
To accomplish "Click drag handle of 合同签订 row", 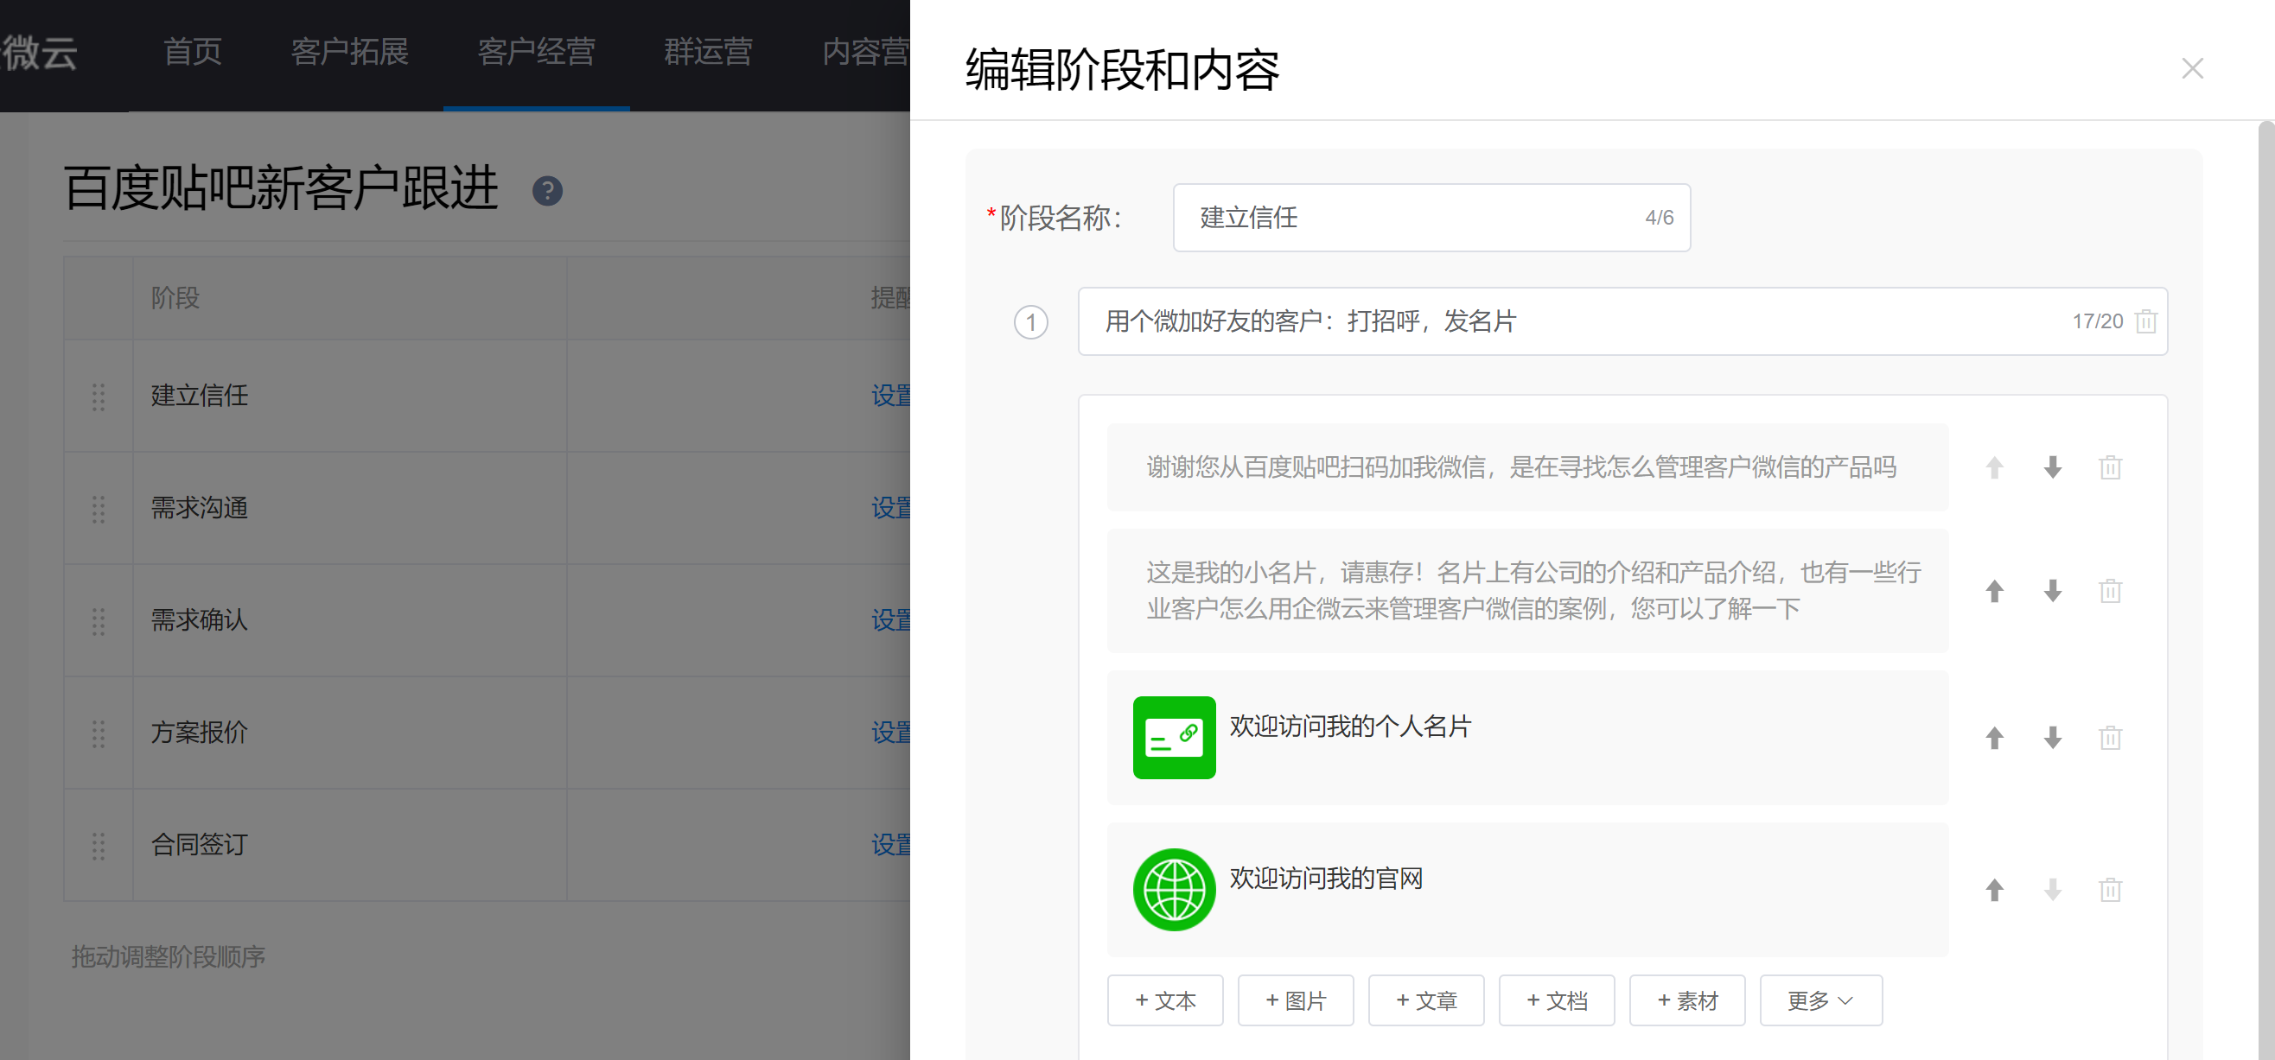I will [x=98, y=845].
